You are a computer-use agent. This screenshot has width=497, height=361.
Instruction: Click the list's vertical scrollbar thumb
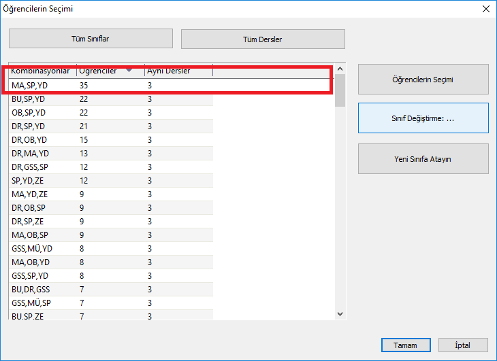[x=341, y=90]
